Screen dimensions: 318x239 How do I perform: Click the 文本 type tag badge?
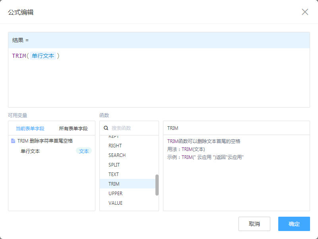point(84,151)
